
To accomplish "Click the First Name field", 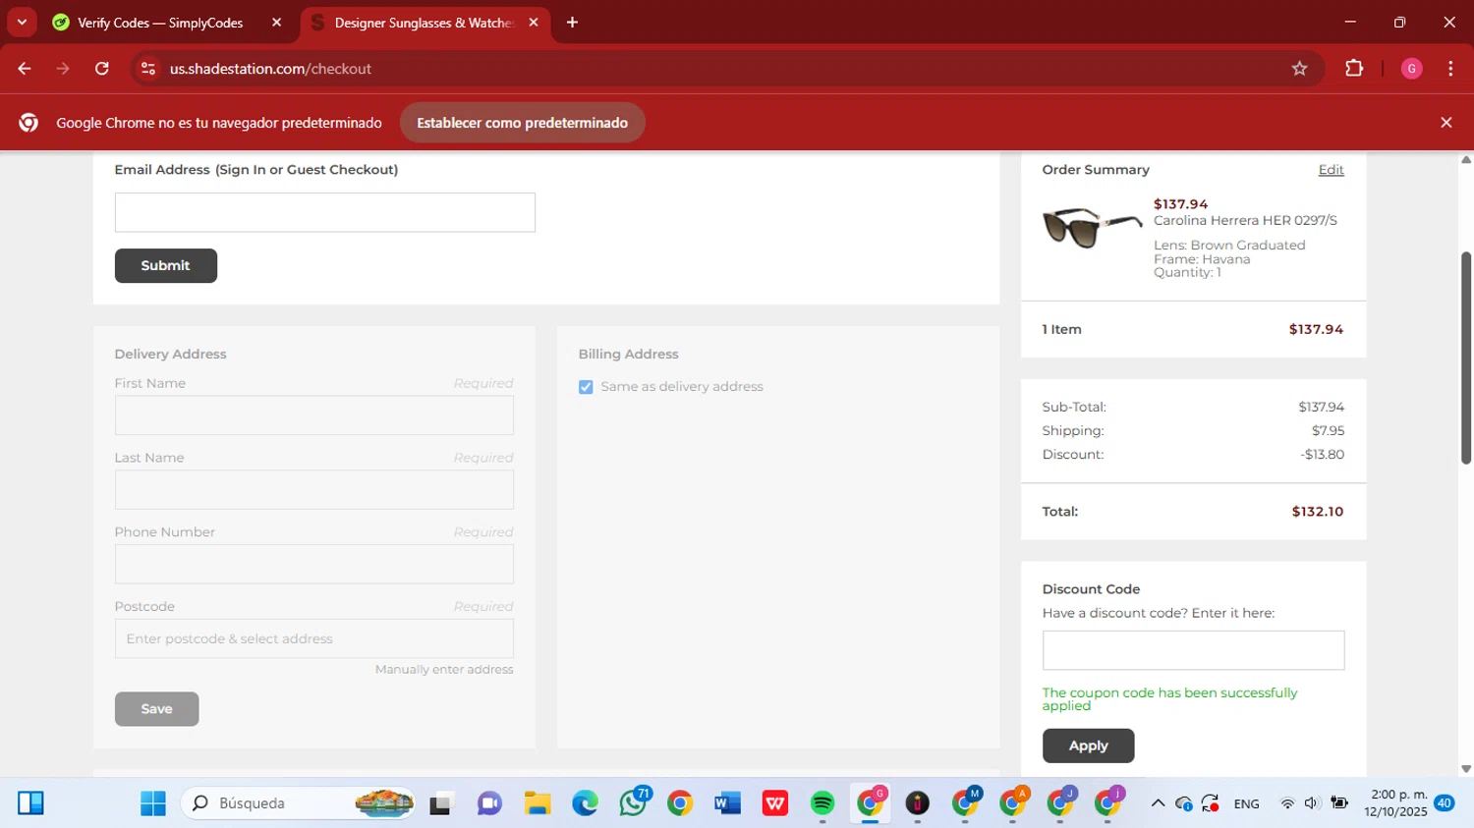I will coord(313,415).
